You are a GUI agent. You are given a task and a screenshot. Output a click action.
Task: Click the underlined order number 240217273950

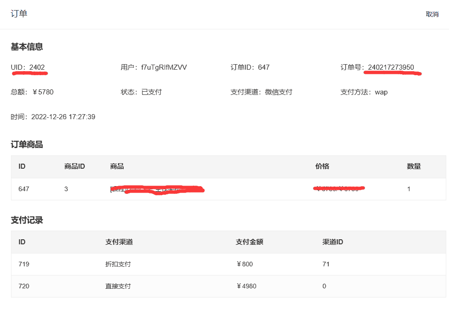(390, 67)
